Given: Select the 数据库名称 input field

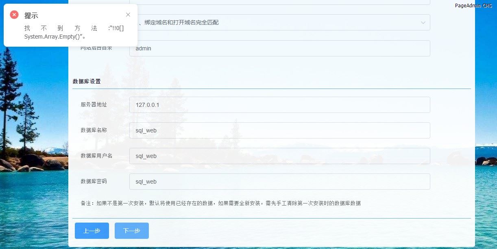Looking at the screenshot, I should [x=279, y=130].
